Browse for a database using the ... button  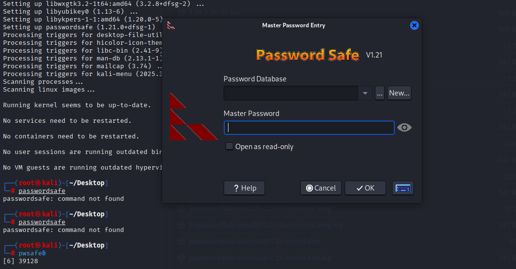[380, 93]
